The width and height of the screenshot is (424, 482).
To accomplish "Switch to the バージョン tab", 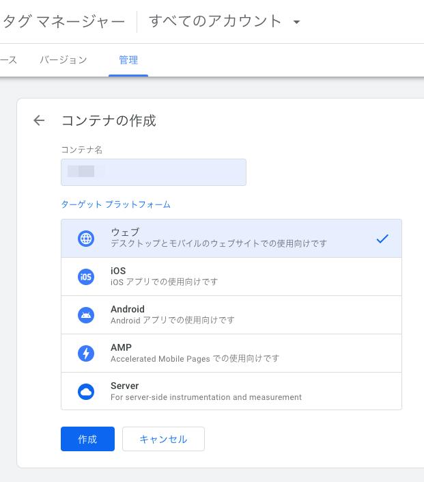I will [63, 60].
